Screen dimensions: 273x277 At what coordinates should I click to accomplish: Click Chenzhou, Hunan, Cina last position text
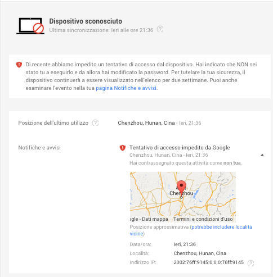pyautogui.click(x=146, y=123)
